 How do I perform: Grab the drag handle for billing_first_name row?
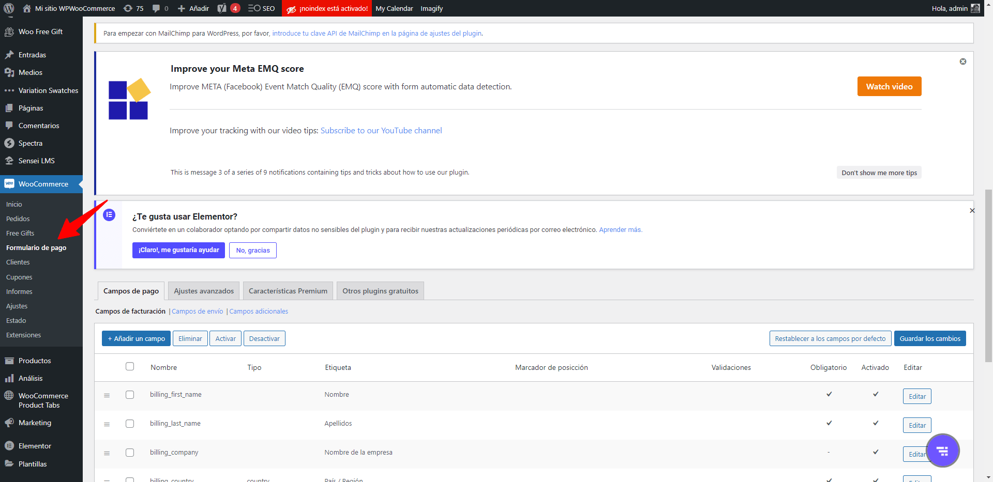pos(107,395)
